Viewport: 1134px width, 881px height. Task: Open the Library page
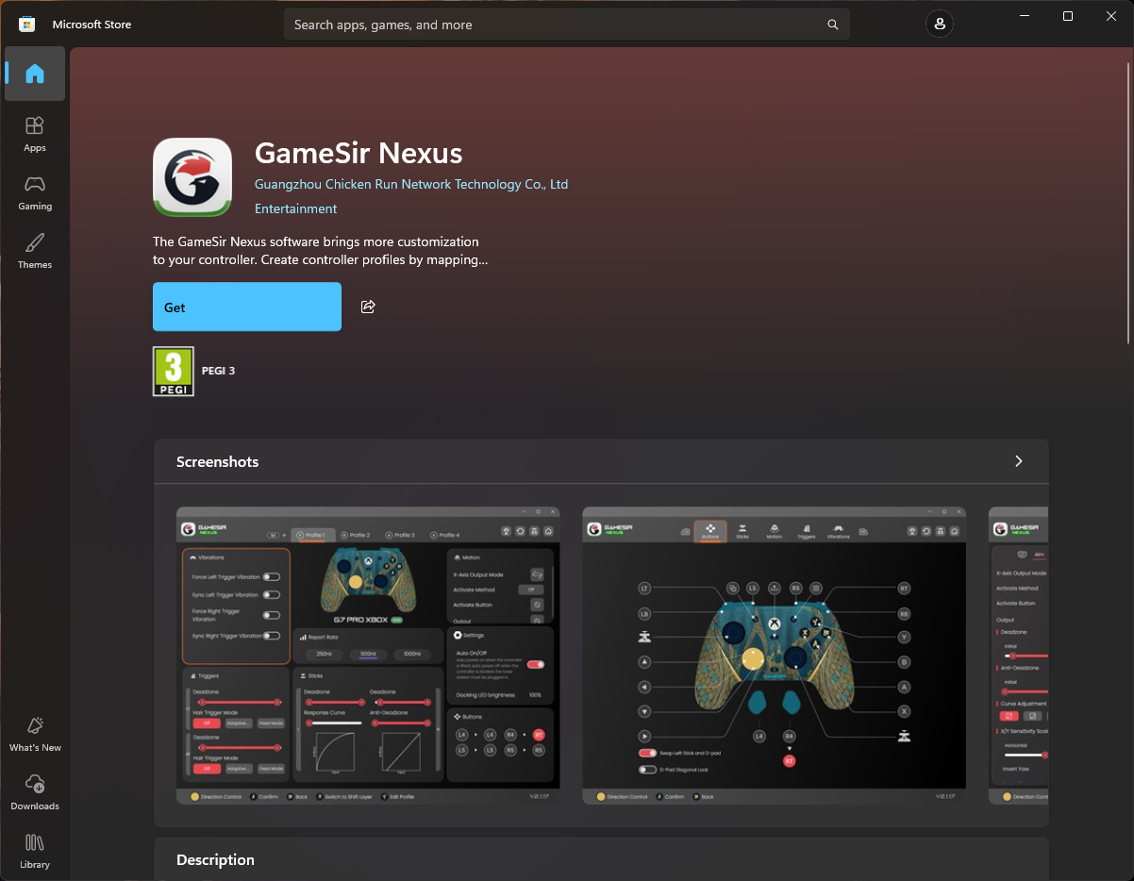[x=35, y=851]
